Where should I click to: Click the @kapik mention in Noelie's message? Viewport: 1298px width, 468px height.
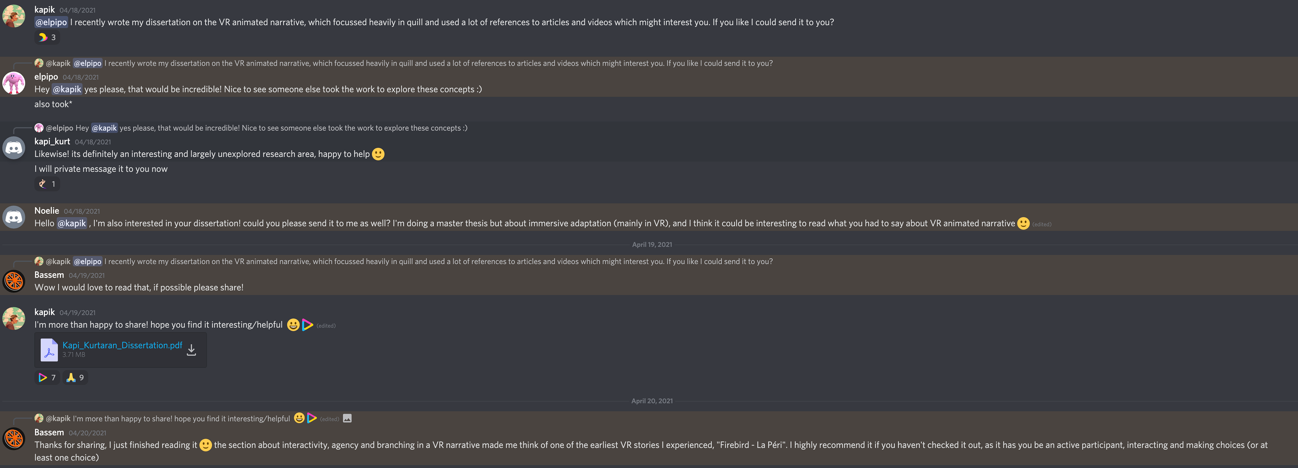click(x=72, y=223)
